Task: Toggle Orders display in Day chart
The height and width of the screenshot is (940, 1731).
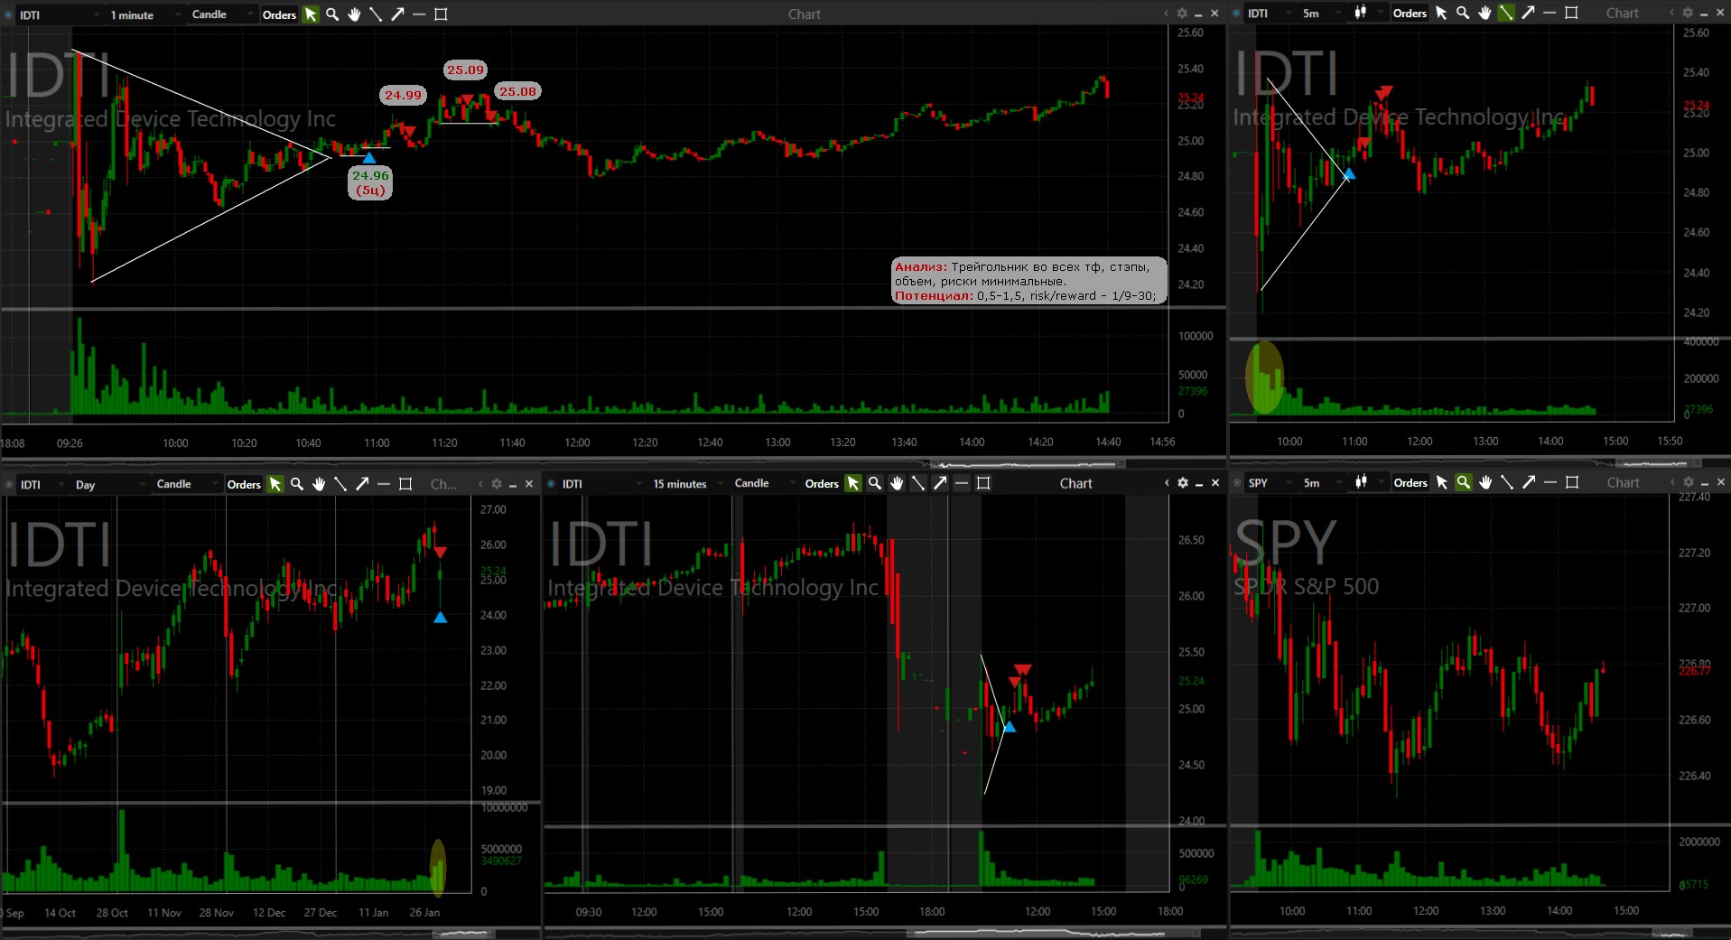Action: (244, 484)
